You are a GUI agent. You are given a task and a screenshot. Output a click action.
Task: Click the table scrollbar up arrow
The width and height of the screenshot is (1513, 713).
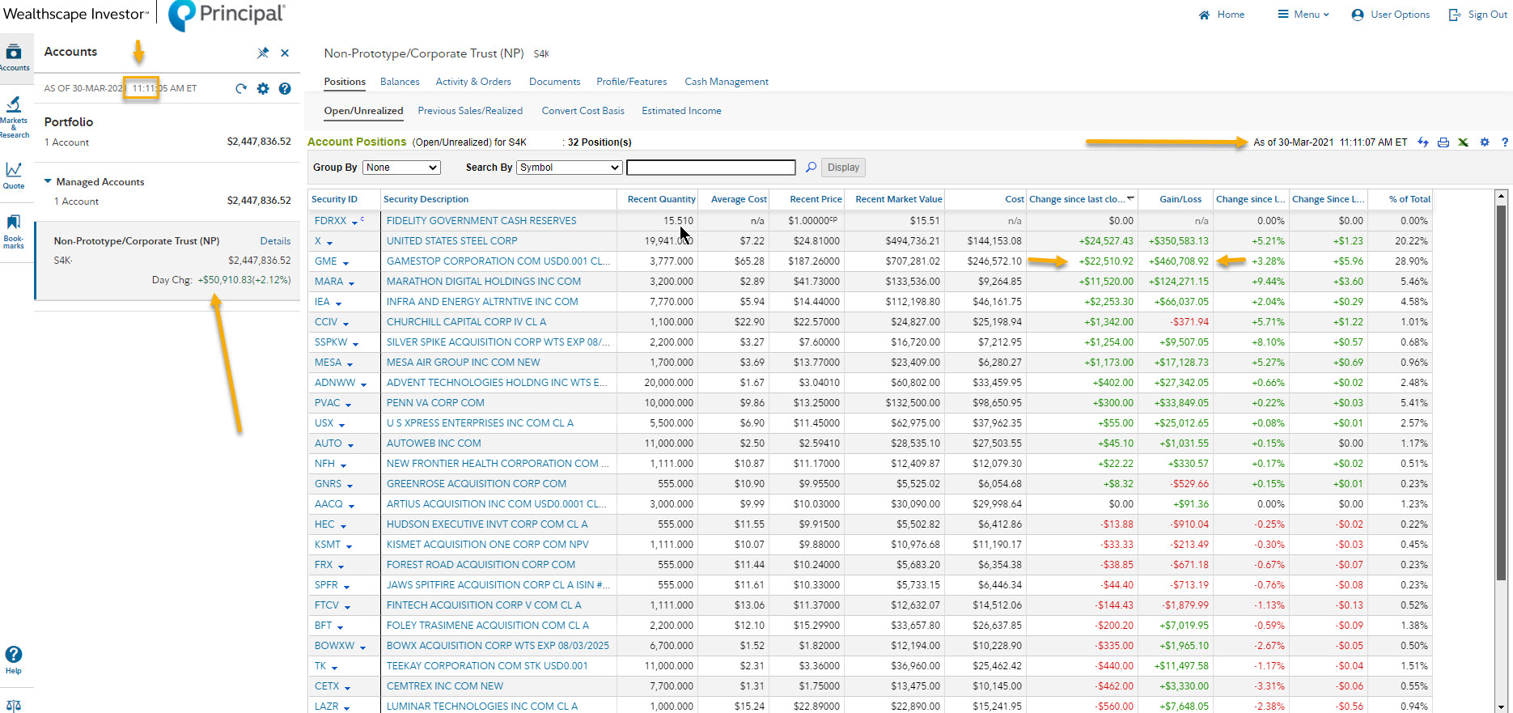[x=1502, y=196]
